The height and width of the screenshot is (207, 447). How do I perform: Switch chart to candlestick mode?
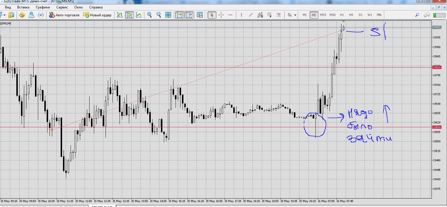pyautogui.click(x=129, y=15)
